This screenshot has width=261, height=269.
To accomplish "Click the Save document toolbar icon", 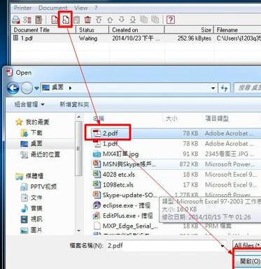I will (76, 20).
